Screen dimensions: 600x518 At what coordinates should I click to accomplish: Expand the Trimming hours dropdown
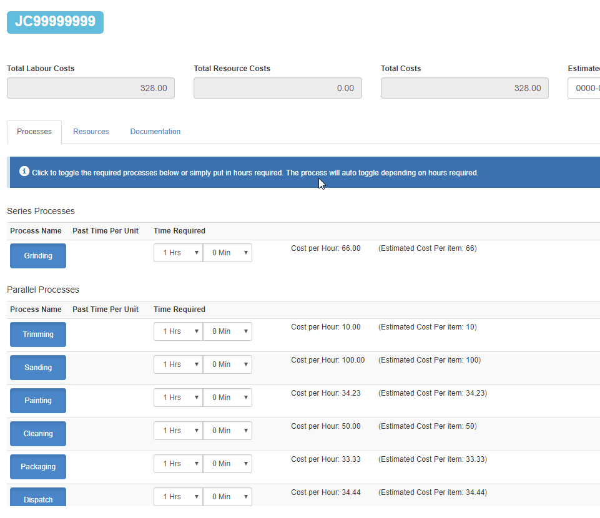tap(178, 331)
